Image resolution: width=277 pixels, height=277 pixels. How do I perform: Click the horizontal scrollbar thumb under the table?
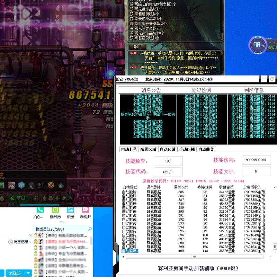(x=195, y=257)
